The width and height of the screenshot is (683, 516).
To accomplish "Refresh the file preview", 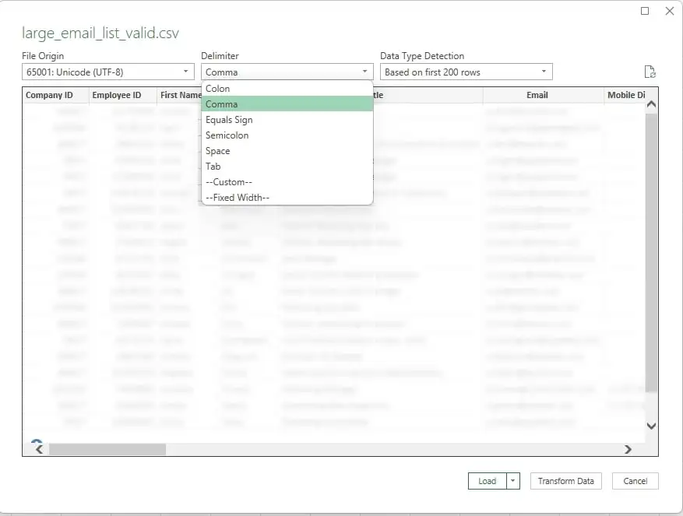I will (x=650, y=71).
